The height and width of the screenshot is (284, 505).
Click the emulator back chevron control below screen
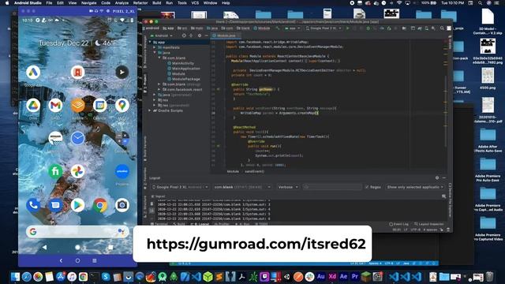[61, 260]
